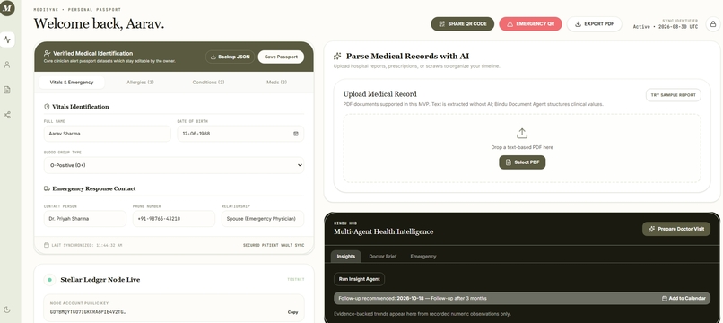
Task: Click Verified Medical Identification person icon
Action: pos(47,54)
